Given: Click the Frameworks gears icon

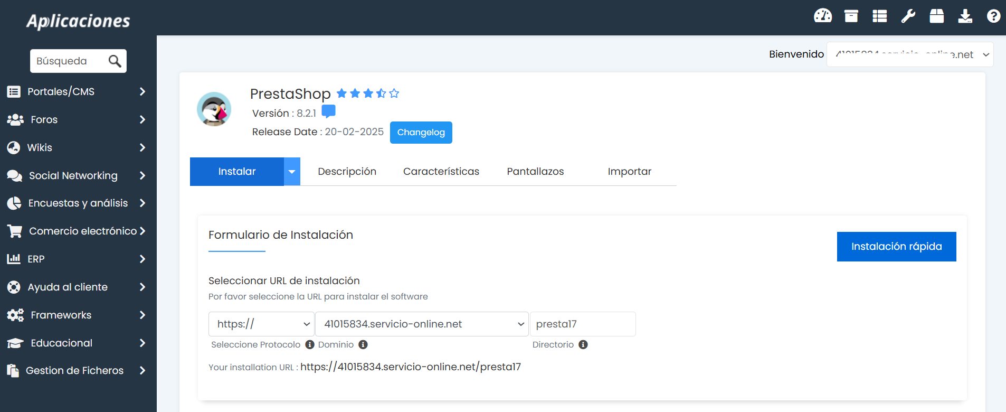Looking at the screenshot, I should (15, 315).
